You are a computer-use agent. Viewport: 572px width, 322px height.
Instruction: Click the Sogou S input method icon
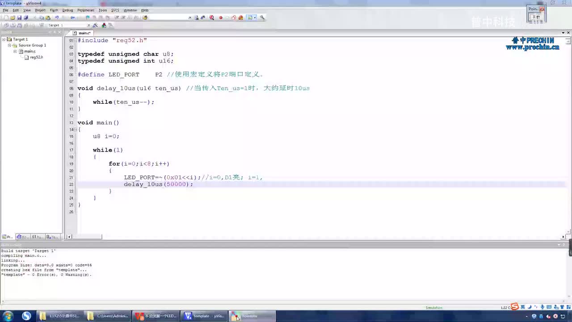point(515,307)
